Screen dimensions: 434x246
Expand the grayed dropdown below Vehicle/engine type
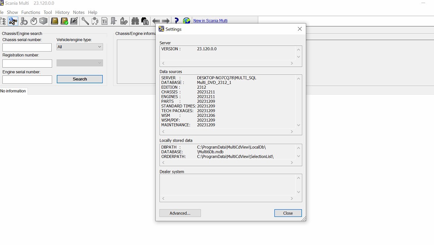(80, 63)
